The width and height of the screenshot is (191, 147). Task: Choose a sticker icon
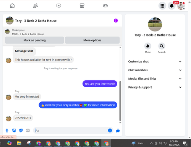[21, 131]
